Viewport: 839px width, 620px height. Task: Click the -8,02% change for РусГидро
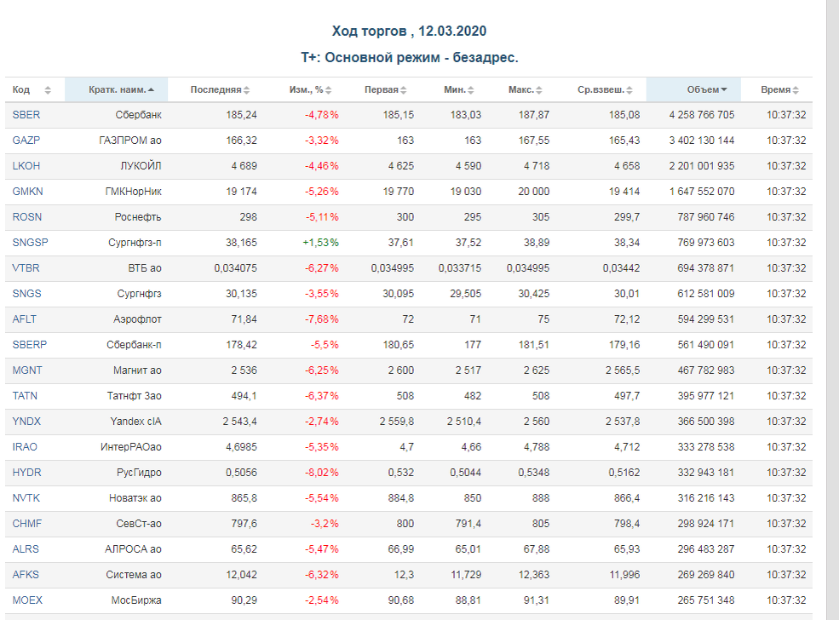click(322, 473)
